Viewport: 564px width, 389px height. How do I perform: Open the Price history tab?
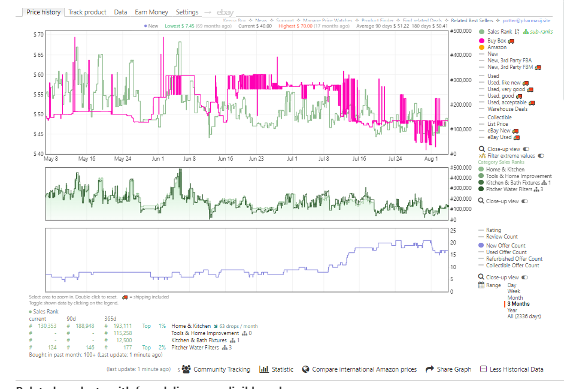click(43, 12)
